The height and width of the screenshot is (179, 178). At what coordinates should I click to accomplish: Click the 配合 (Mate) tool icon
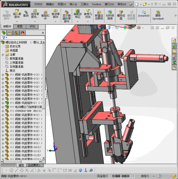pos(26,14)
